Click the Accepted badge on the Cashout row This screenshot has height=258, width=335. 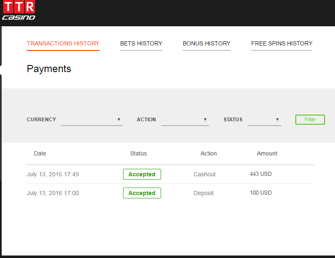point(142,174)
